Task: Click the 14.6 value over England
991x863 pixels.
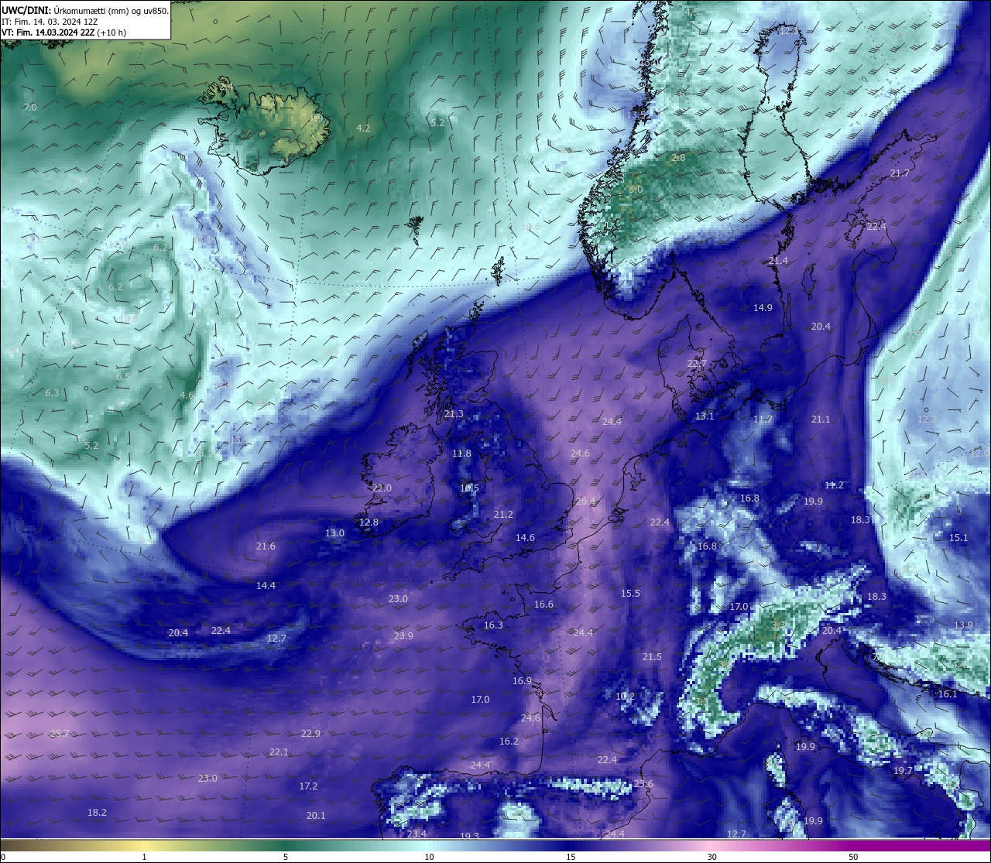Action: [x=525, y=537]
